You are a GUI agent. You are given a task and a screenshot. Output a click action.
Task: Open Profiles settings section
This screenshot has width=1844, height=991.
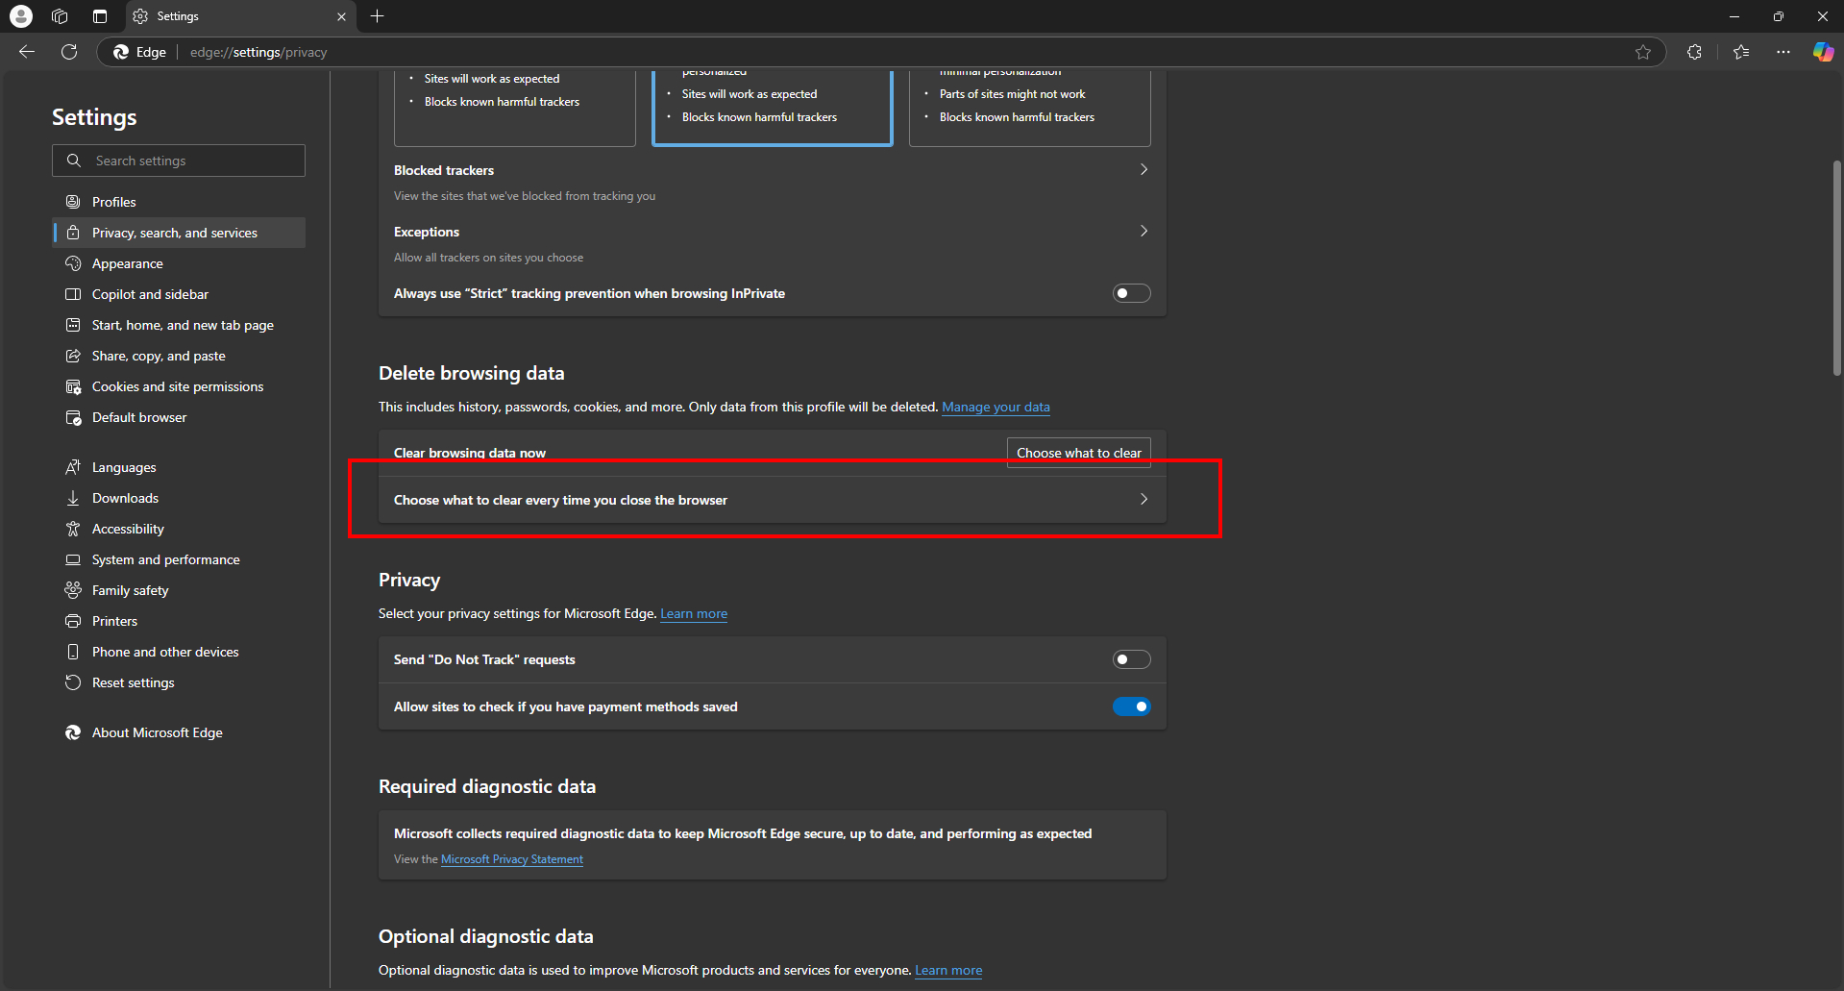coord(179,202)
